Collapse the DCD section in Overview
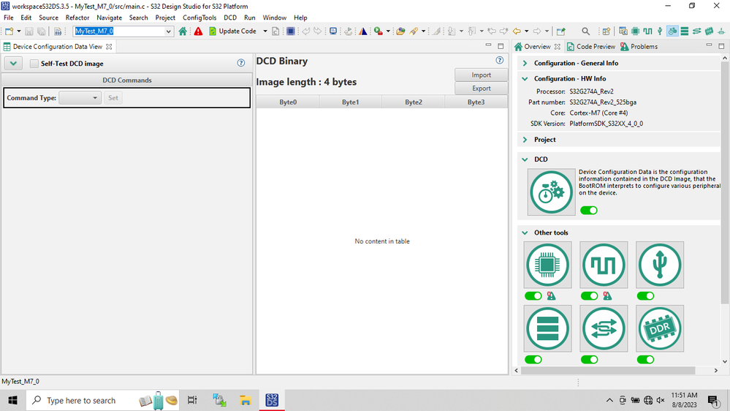 point(525,159)
